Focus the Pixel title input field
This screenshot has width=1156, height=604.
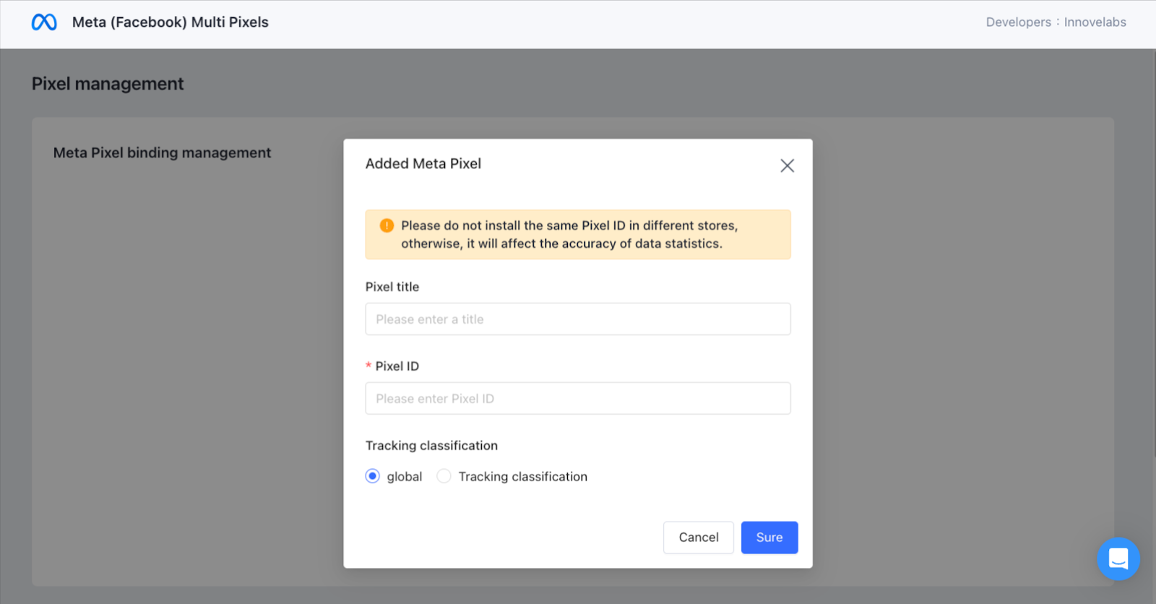577,319
